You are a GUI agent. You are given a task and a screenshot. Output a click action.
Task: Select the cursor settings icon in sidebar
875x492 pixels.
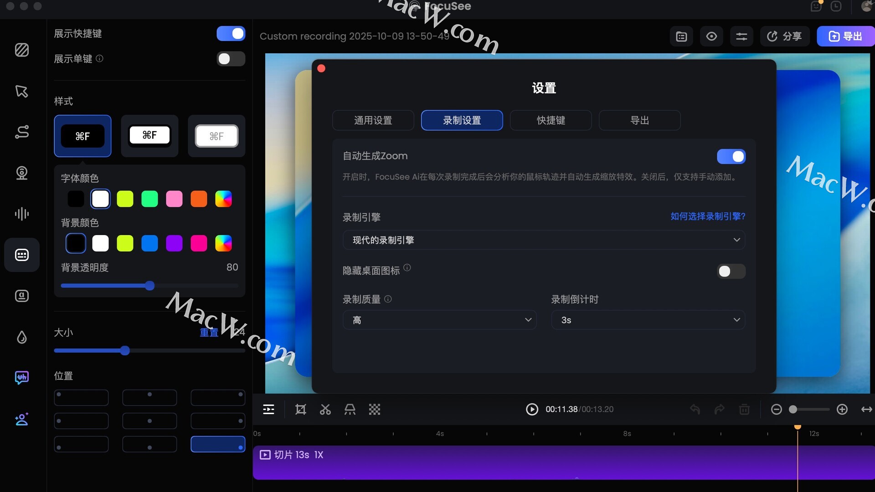21,91
